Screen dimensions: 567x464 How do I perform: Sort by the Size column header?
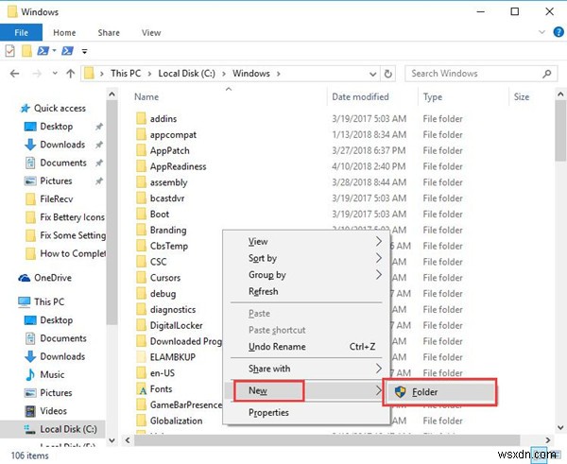(x=522, y=97)
